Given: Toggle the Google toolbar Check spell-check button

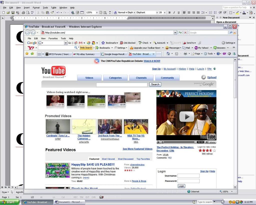Looking at the screenshot, I should pos(144,43).
